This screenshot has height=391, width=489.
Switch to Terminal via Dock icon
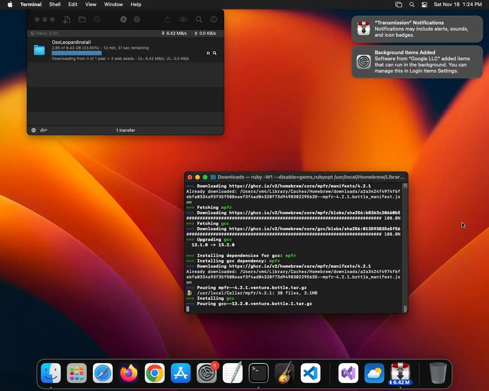(x=259, y=373)
